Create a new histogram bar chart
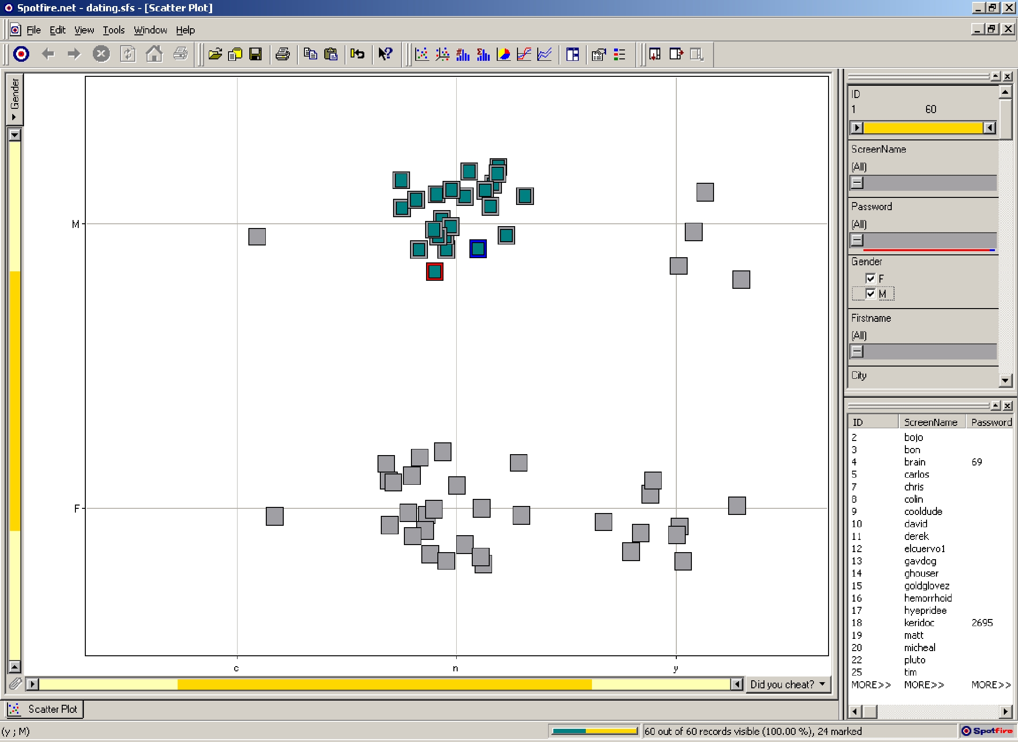 click(463, 54)
